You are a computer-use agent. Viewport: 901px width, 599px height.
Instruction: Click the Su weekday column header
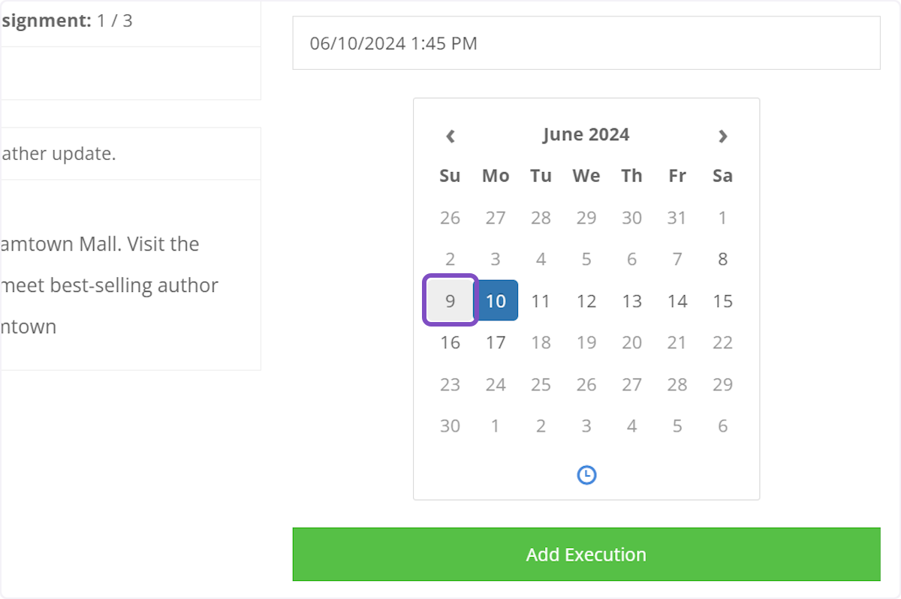coord(450,176)
